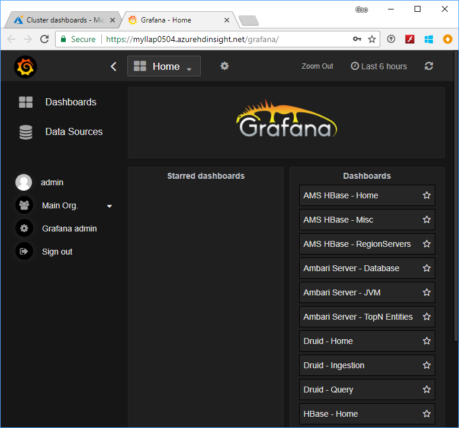Open the Ambari Server - JVM dashboard

click(342, 292)
